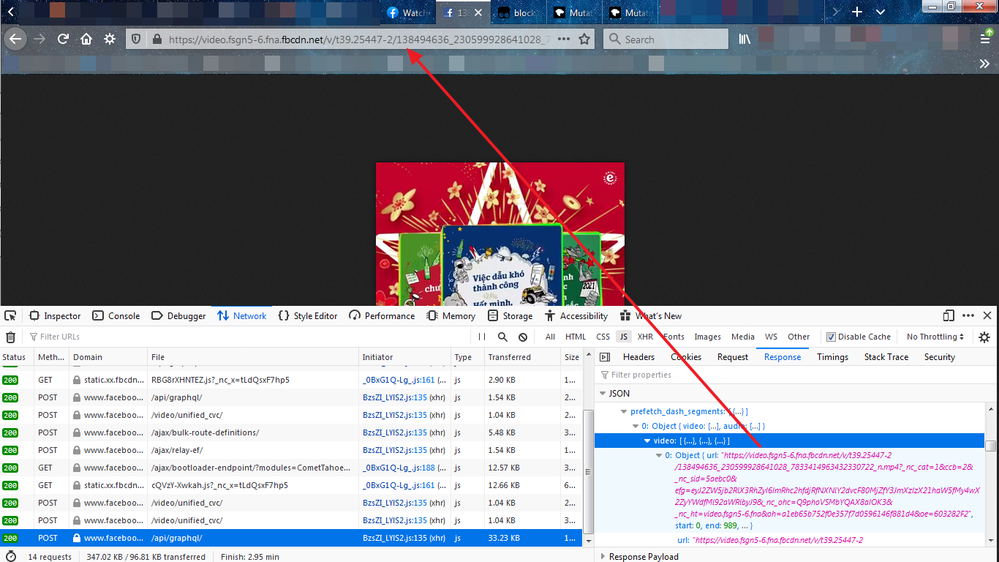Open the _0BxG1Q-Lg_.js:188 initiator link
The width and height of the screenshot is (999, 562).
click(398, 468)
